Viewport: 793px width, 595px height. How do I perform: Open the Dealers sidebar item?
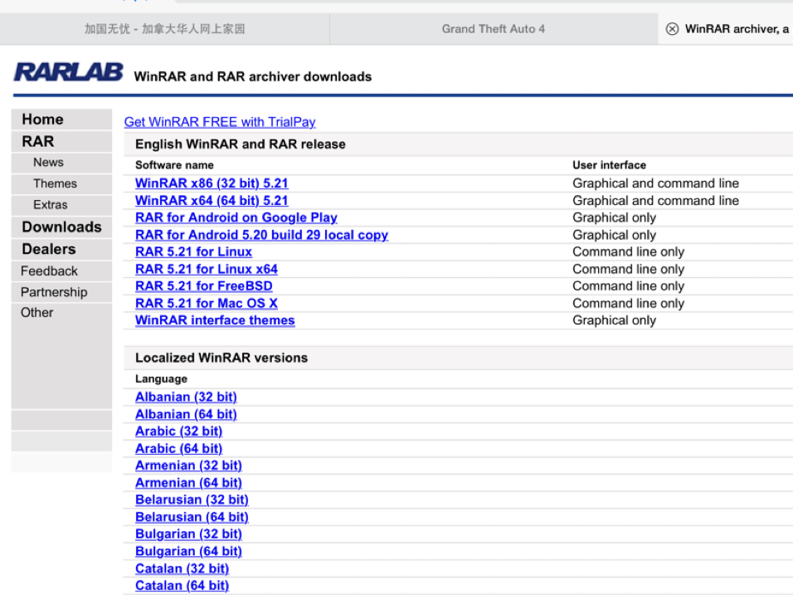tap(61, 250)
